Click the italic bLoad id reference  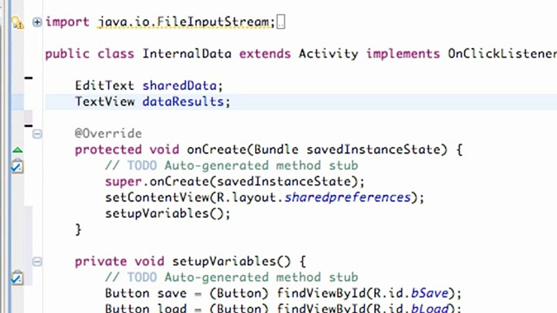point(429,308)
